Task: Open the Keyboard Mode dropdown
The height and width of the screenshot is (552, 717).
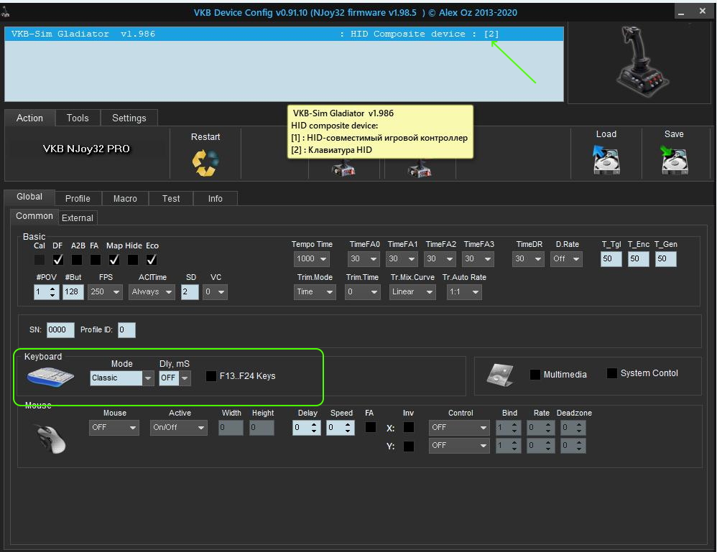Action: (148, 378)
